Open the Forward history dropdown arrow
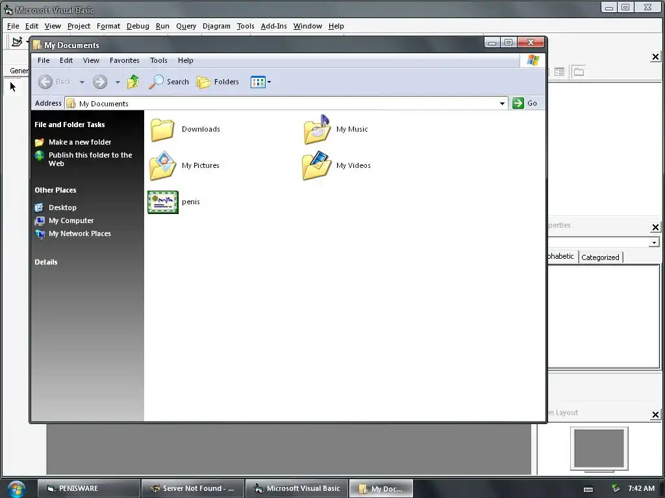The height and width of the screenshot is (498, 665). tap(118, 82)
